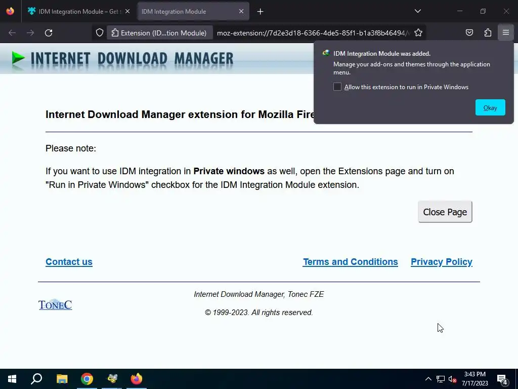Screen dimensions: 518x389
Task: Click the moz-extension URL in the address bar
Action: (x=313, y=33)
